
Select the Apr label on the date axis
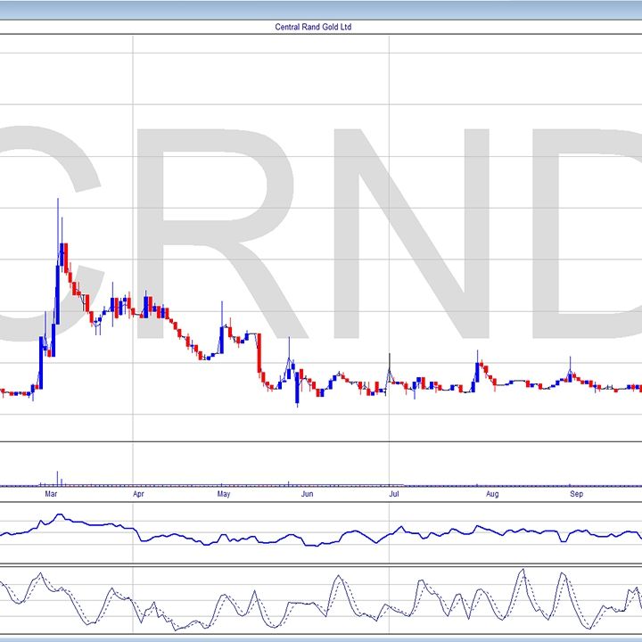click(x=138, y=493)
